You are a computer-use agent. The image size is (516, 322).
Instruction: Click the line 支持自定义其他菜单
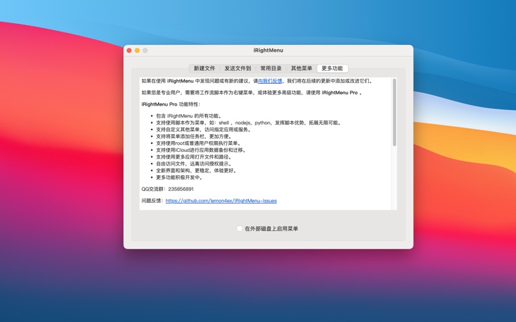pyautogui.click(x=204, y=129)
